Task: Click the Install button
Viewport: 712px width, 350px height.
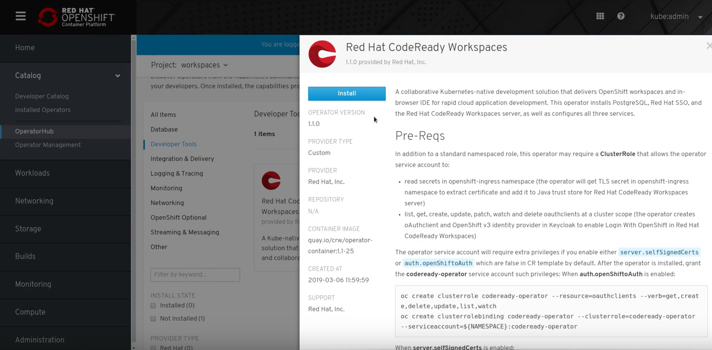Action: 347,94
